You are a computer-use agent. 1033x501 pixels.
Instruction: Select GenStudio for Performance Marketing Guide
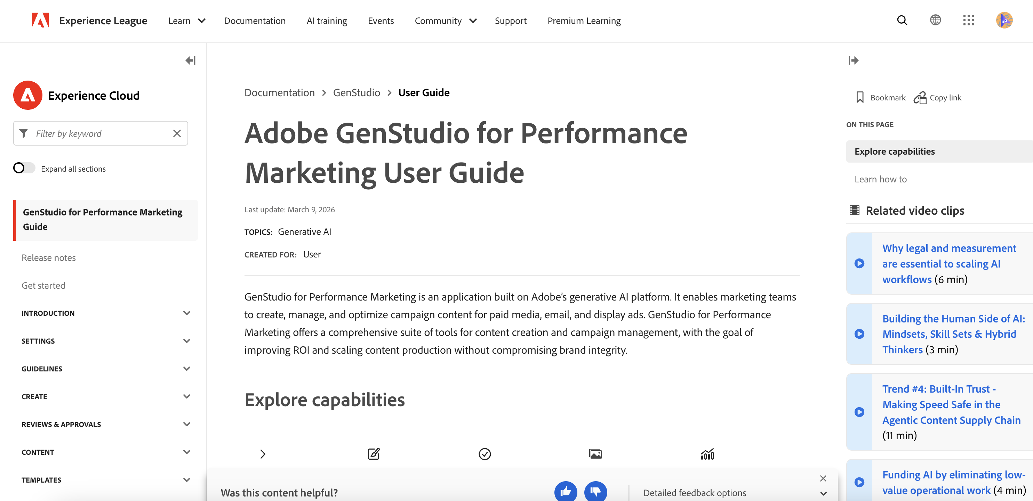click(x=106, y=220)
